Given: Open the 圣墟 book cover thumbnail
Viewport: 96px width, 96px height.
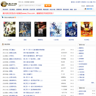Looking at the screenshot, I should (25, 29).
